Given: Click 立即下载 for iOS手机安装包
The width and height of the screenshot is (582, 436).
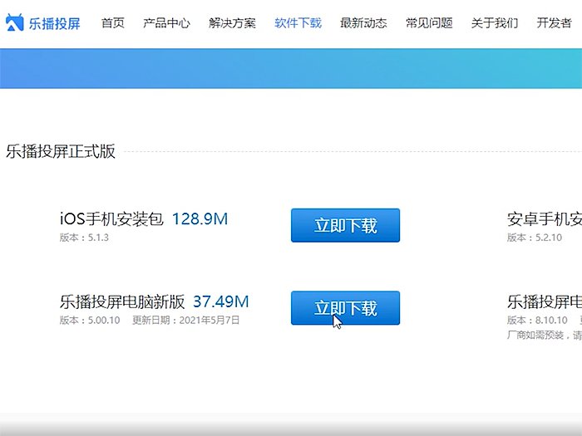Looking at the screenshot, I should click(x=345, y=225).
